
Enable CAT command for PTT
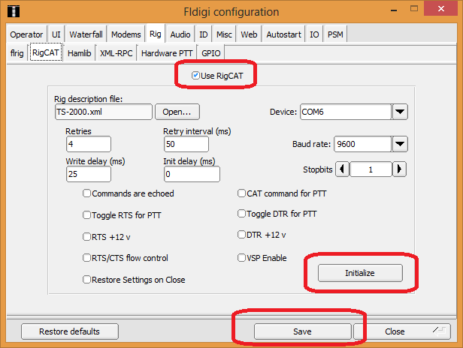point(241,193)
